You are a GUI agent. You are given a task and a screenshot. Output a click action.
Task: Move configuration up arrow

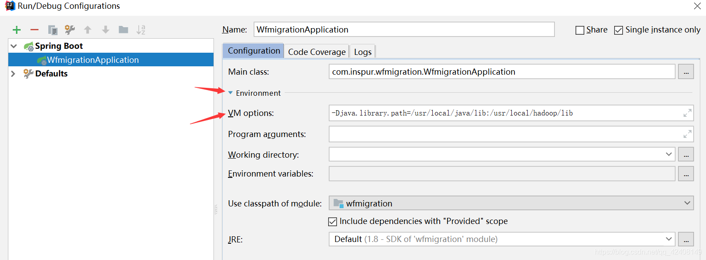88,30
